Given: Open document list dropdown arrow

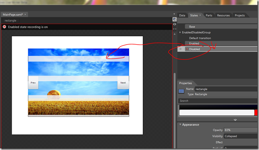Looking at the screenshot, I should coord(174,14).
